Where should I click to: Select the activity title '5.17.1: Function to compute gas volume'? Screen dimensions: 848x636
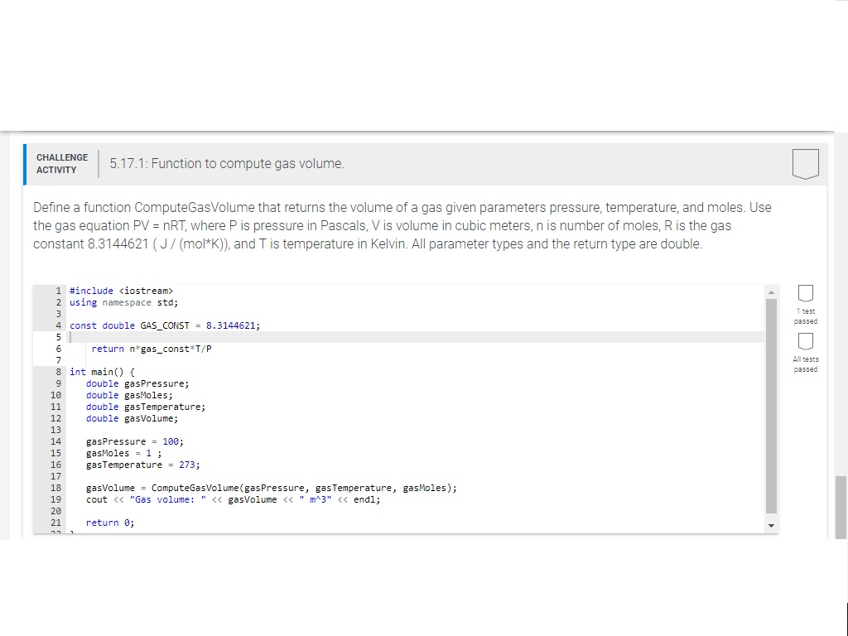click(x=227, y=163)
